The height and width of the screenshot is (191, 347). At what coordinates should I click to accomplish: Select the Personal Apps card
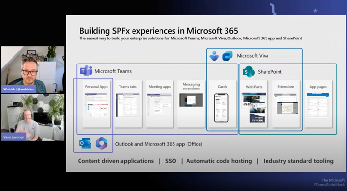pyautogui.click(x=96, y=104)
